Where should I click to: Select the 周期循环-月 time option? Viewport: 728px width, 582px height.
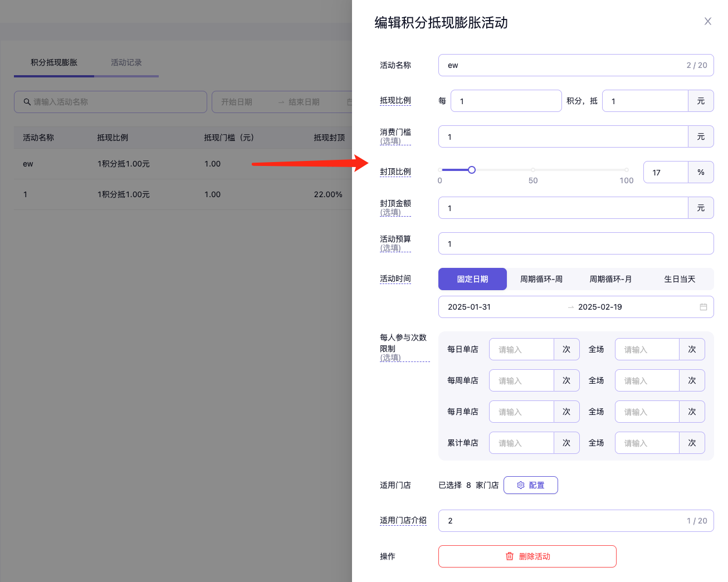pos(610,279)
